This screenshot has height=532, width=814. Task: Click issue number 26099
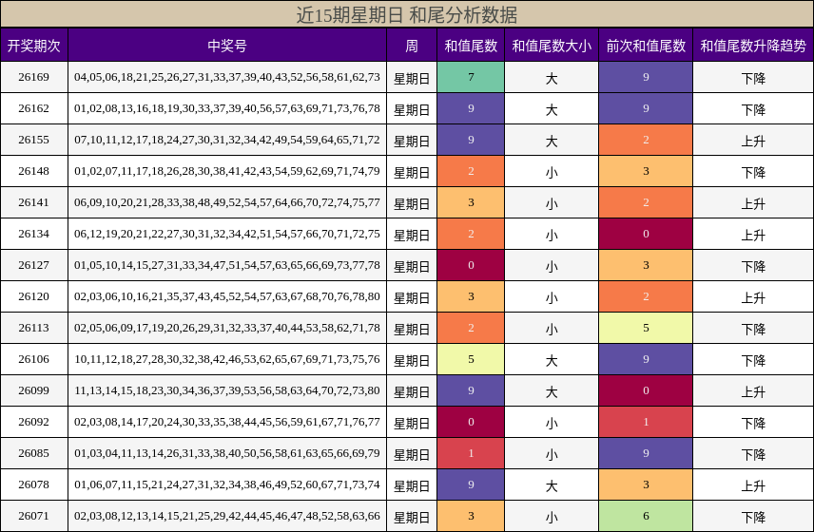tap(33, 391)
